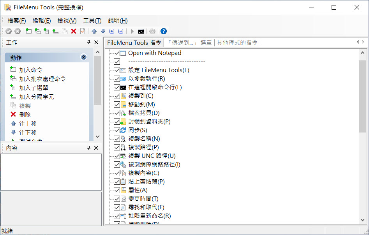Viewport: 369px width, 235px height.
Task: Click 加入子選單 in the actions list
Action: coord(34,88)
